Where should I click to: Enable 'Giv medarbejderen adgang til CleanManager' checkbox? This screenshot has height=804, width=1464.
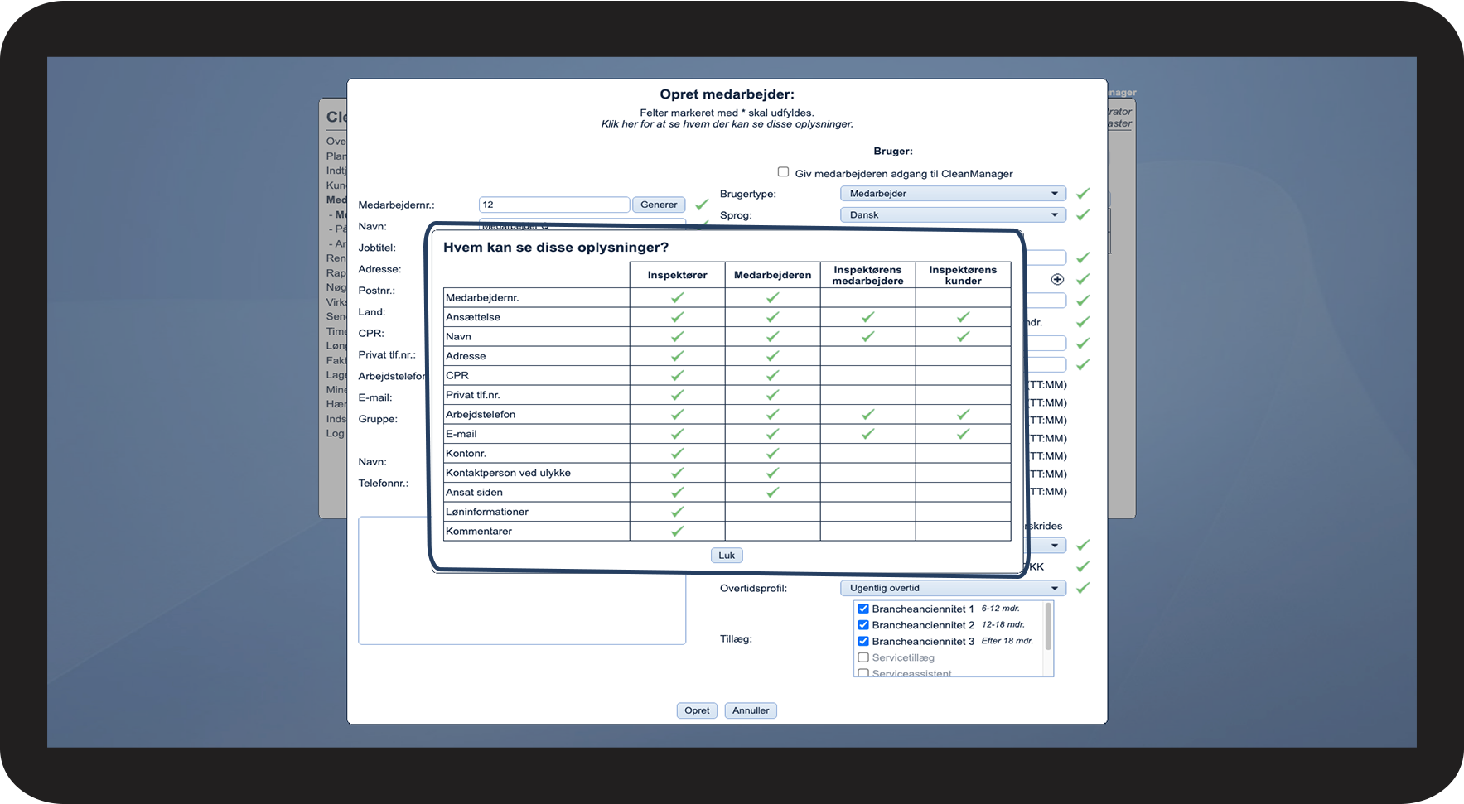pos(783,172)
